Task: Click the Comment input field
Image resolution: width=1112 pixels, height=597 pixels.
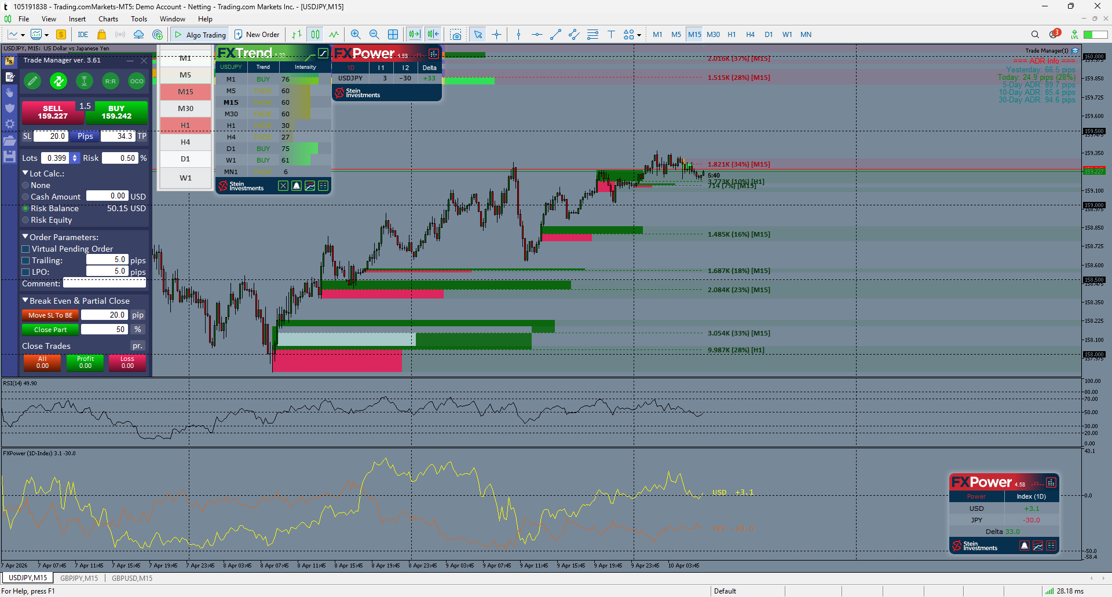Action: 104,283
